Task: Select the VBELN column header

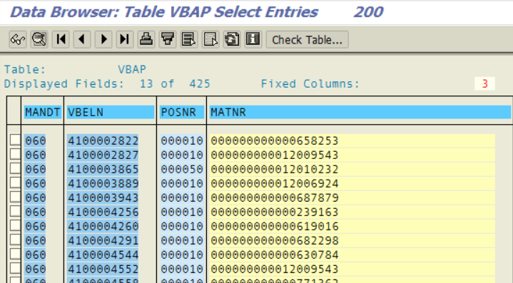Action: pyautogui.click(x=111, y=112)
